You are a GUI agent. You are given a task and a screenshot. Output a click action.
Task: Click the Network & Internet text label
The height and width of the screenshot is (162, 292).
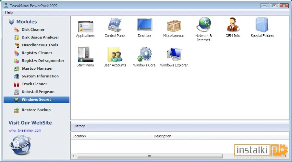click(203, 38)
